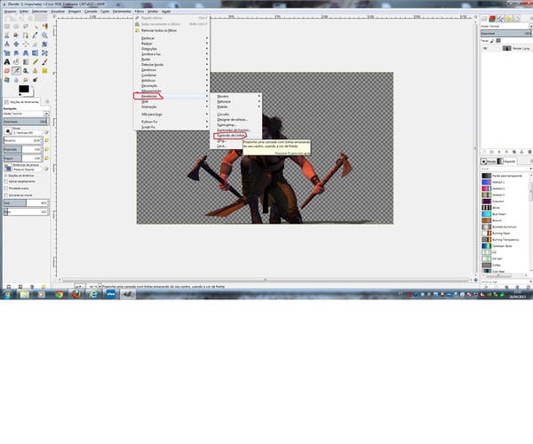Open Internet Explorer from the taskbar
Viewport: 533px width, 444px height.
[x=93, y=294]
